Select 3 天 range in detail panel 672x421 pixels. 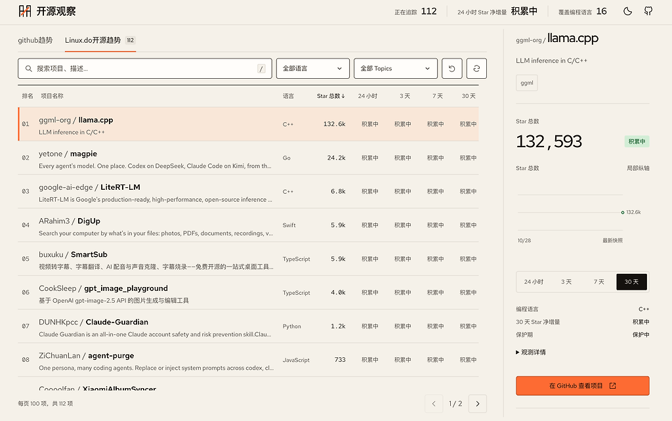click(x=566, y=282)
